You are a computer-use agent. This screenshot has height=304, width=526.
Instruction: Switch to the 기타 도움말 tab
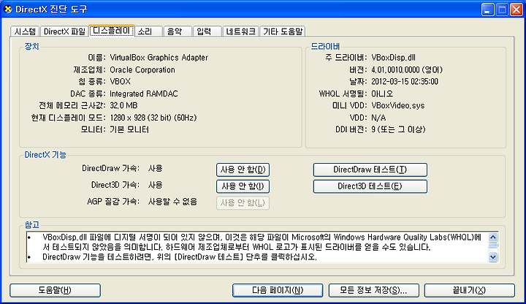point(283,31)
